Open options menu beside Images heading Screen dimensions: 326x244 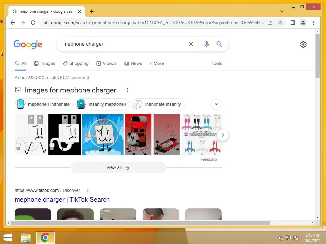coord(127,90)
